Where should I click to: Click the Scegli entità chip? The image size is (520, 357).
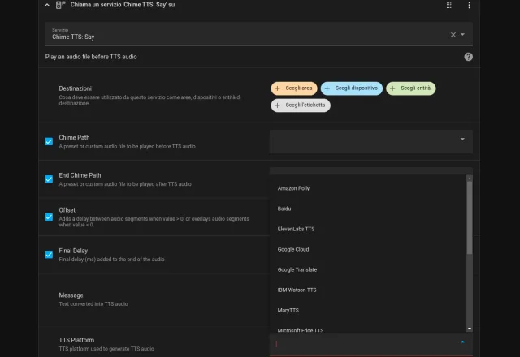click(x=414, y=88)
